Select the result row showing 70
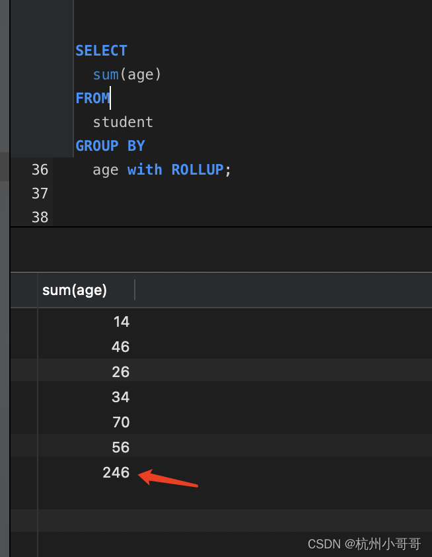This screenshot has width=432, height=557. click(x=121, y=422)
